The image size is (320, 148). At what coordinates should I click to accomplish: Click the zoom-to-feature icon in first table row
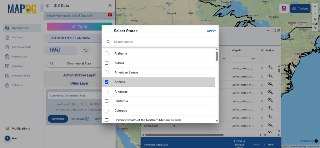[270, 67]
